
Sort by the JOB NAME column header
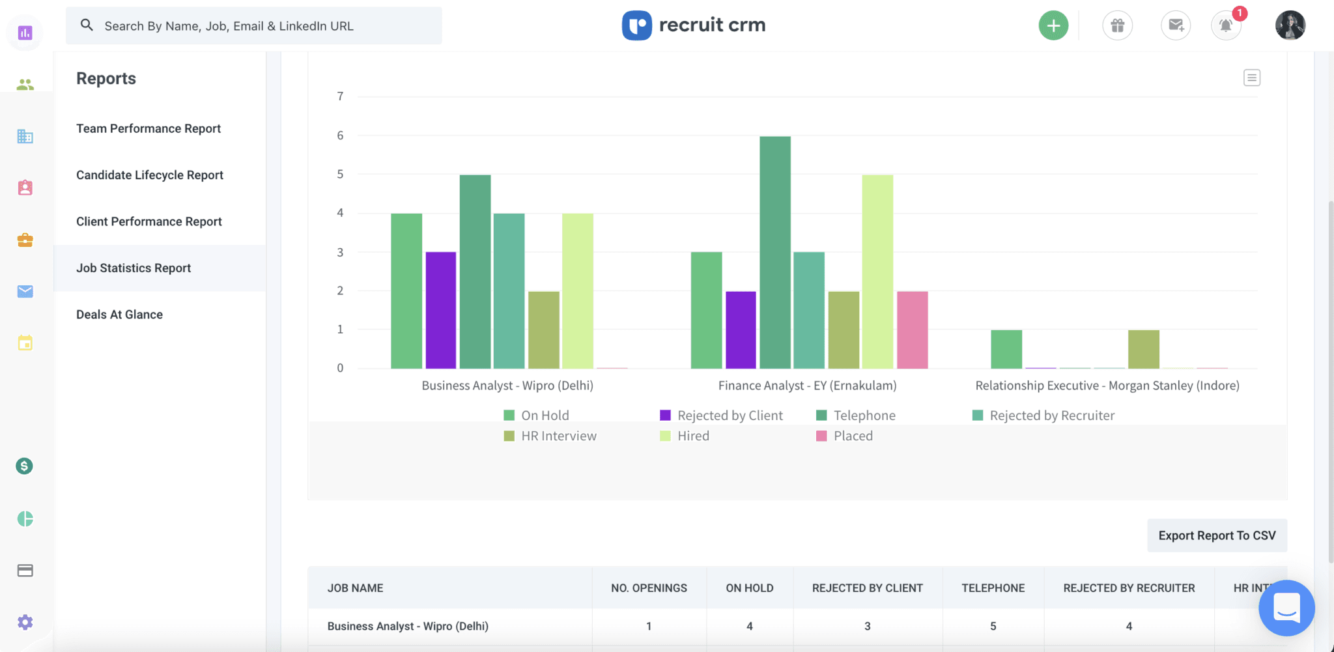point(355,588)
